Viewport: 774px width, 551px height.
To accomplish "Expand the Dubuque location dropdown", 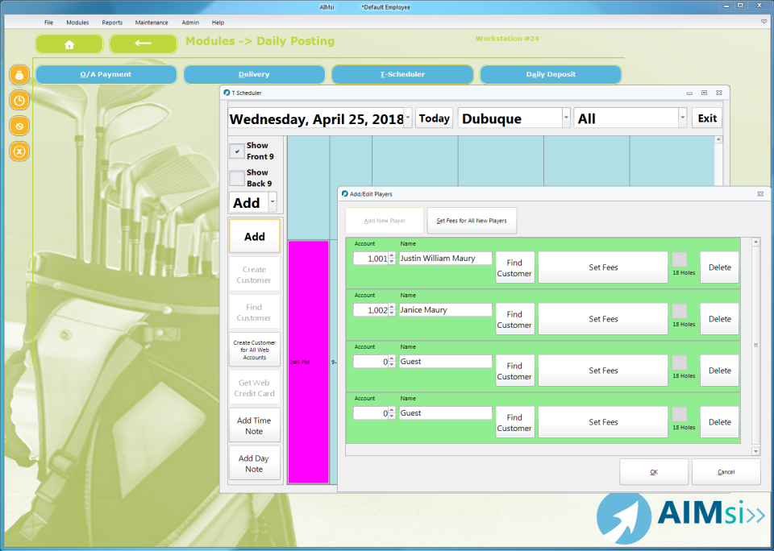I will click(566, 118).
